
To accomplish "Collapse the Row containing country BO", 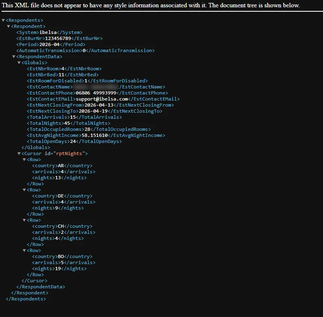I will click(24, 250).
